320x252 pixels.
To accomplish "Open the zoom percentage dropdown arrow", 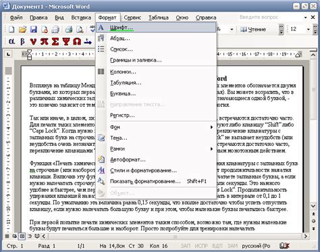I will [232, 30].
